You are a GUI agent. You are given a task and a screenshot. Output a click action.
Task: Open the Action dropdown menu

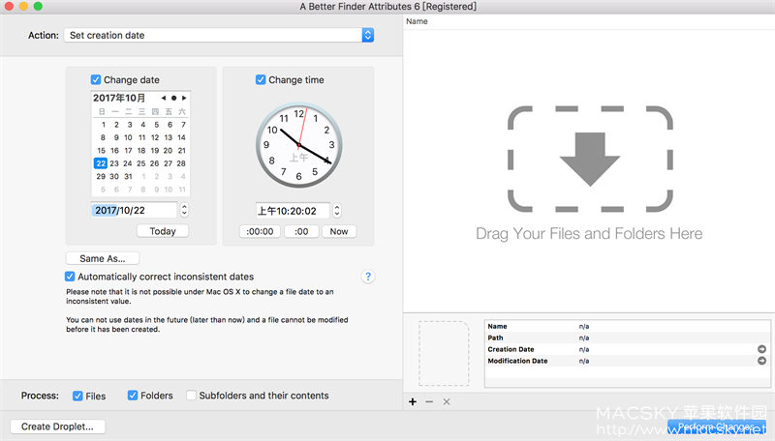[219, 35]
